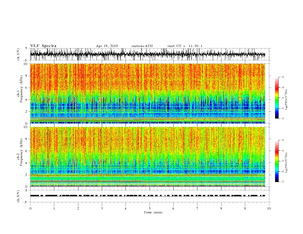
Task: Click time axis tick label "3"
Action: (x=102, y=208)
